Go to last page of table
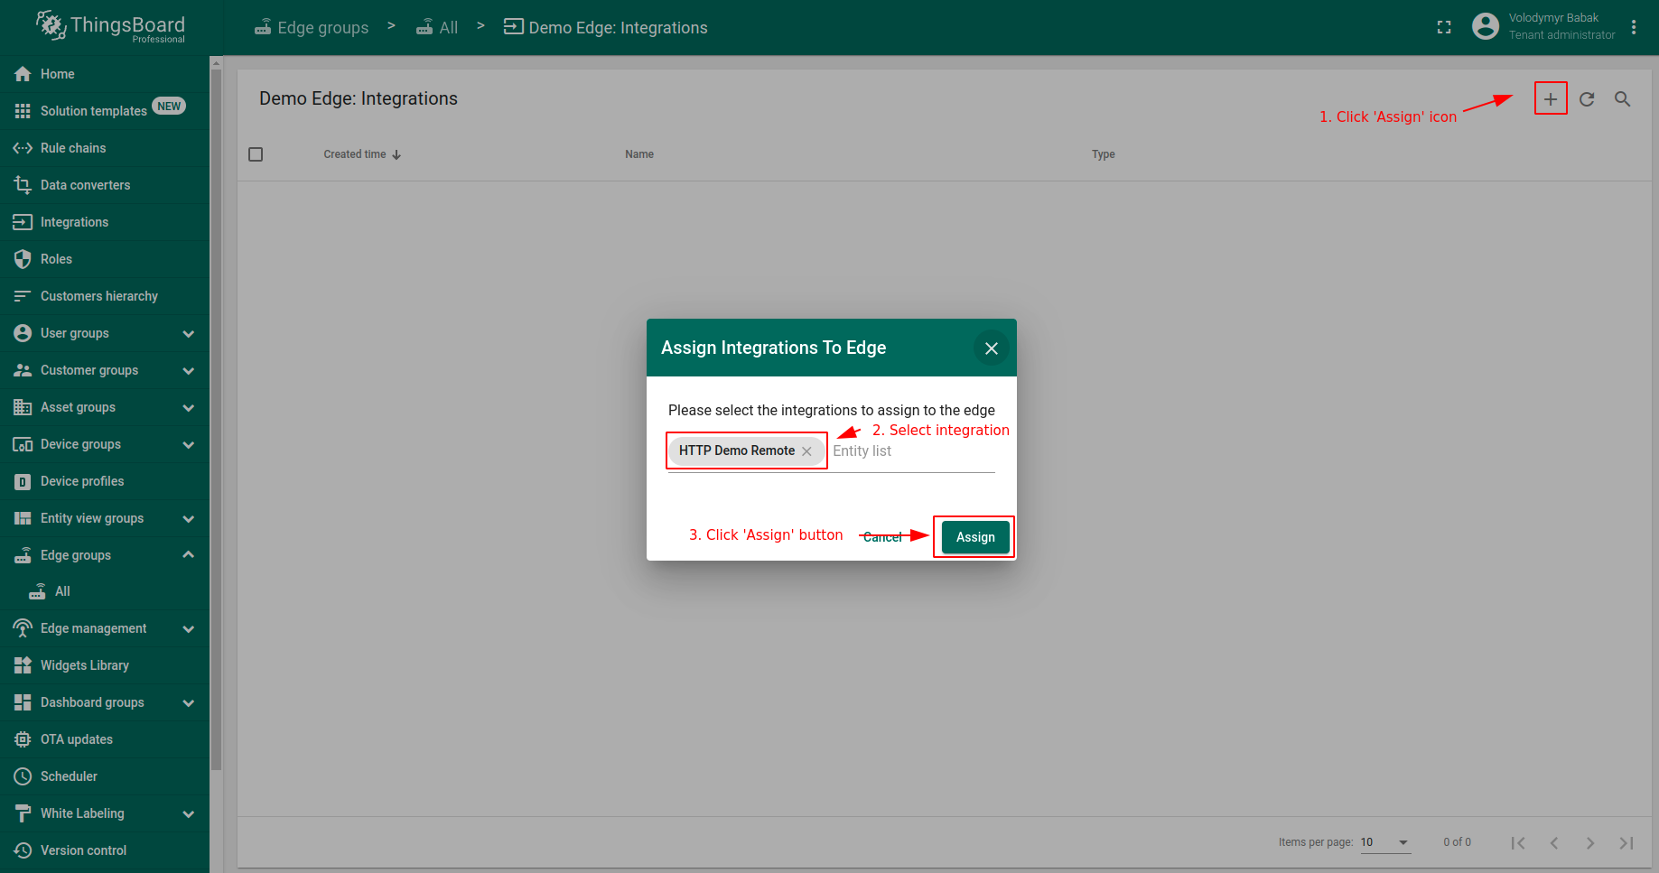Image resolution: width=1659 pixels, height=873 pixels. point(1626,842)
